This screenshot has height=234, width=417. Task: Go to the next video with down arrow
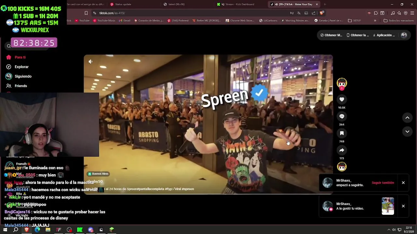point(407,132)
